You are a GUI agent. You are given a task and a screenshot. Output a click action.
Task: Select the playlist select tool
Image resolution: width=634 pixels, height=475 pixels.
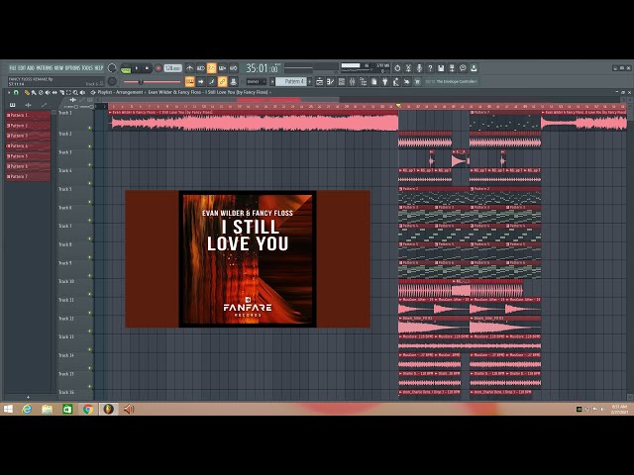click(x=68, y=92)
